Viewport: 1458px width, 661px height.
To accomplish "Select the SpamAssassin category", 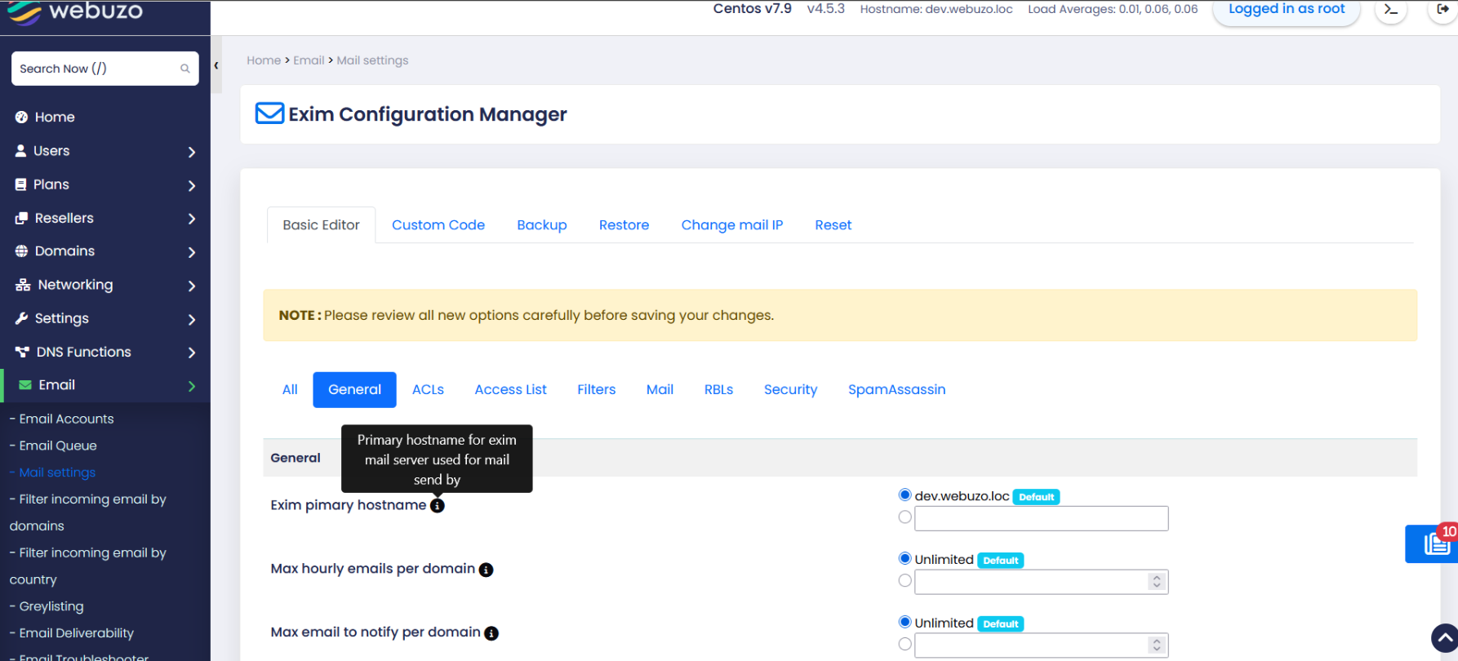I will point(897,390).
